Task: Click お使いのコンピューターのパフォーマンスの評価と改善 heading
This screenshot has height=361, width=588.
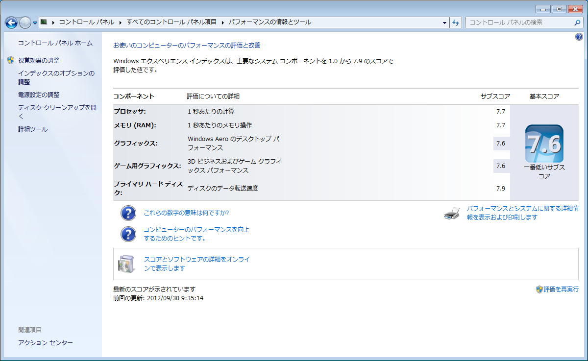Action: pos(187,45)
